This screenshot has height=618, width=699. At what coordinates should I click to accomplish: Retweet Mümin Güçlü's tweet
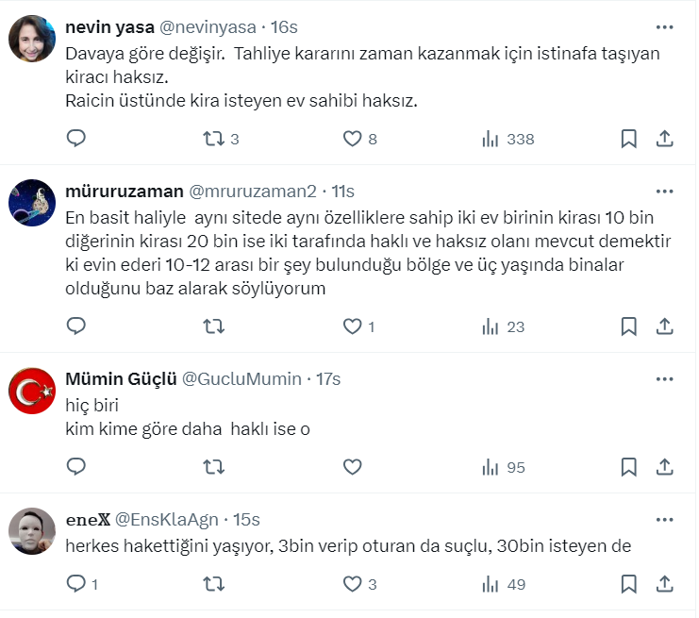(x=214, y=467)
